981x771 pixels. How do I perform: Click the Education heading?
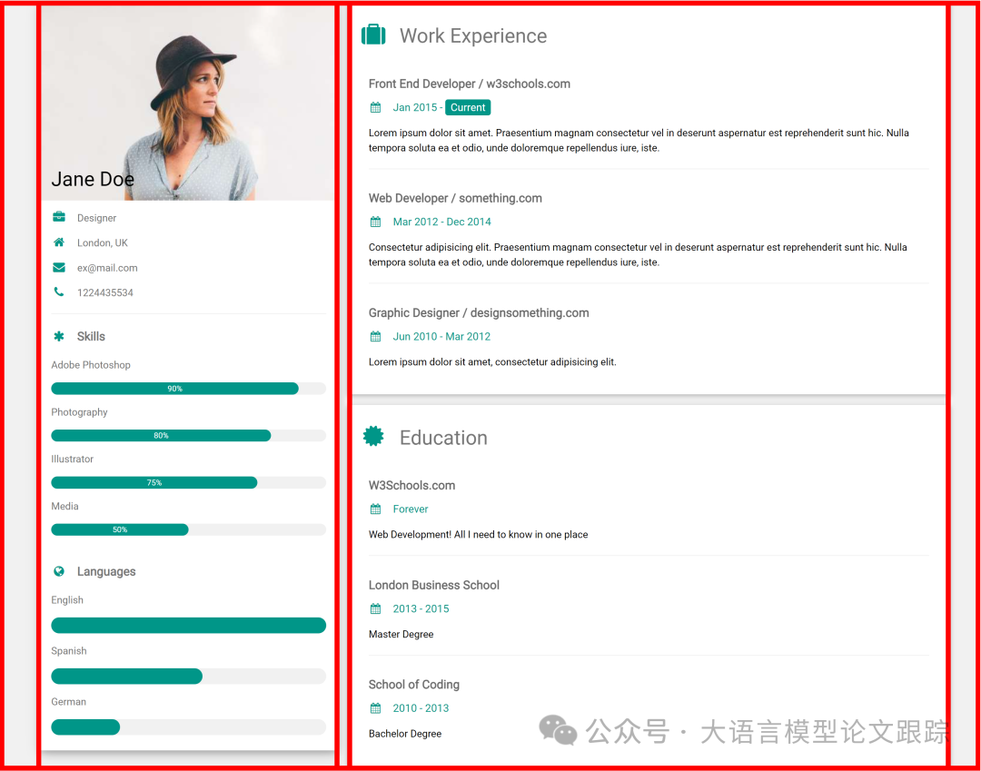[x=443, y=438]
